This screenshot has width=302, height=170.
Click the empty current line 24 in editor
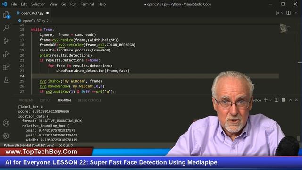click(155, 76)
